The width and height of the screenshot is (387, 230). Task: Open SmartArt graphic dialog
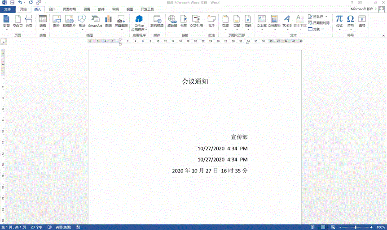point(95,21)
